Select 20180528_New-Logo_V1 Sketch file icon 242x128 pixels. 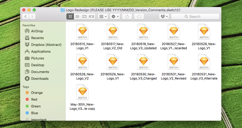click(204, 32)
